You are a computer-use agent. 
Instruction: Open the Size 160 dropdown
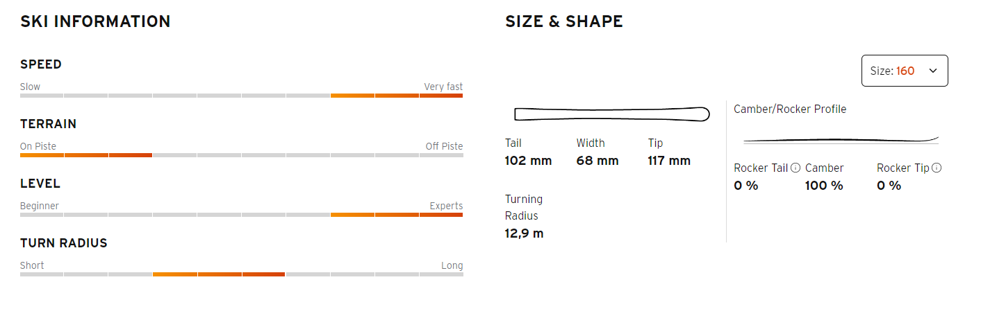click(905, 71)
